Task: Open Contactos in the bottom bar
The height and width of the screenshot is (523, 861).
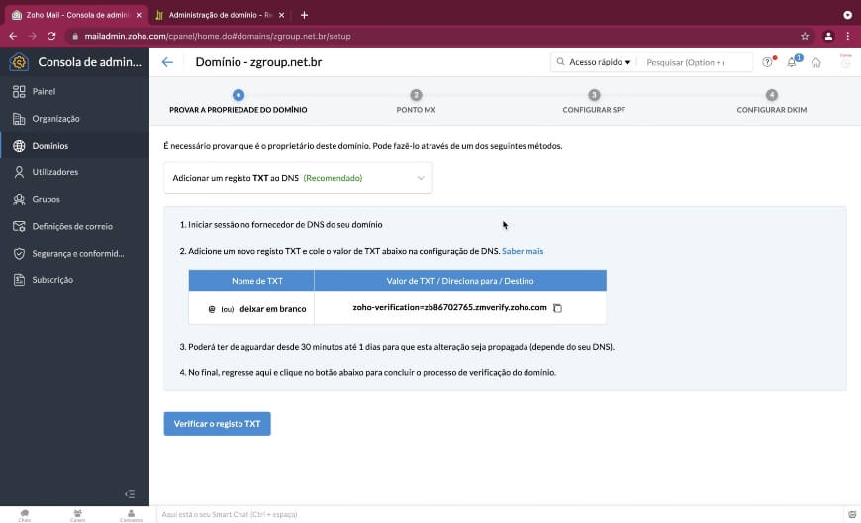Action: [x=131, y=514]
